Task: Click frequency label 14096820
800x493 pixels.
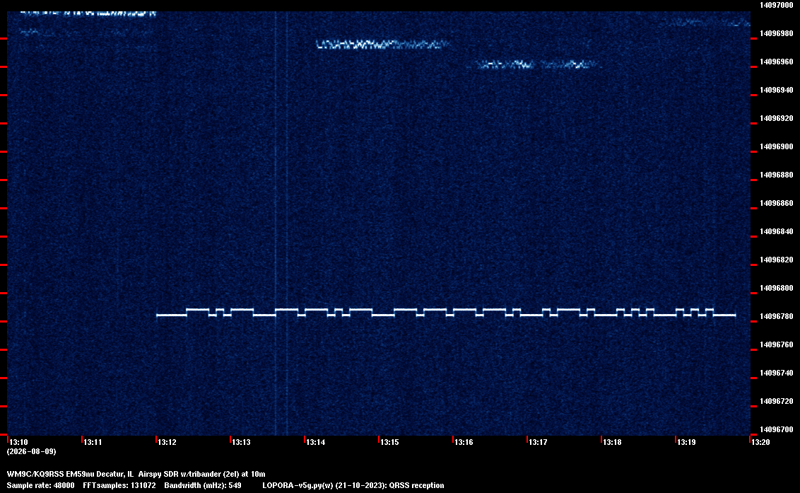Action: (777, 260)
